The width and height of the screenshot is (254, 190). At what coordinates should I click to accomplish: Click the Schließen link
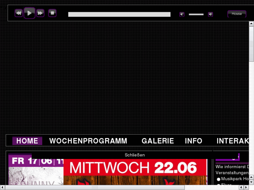click(x=135, y=155)
